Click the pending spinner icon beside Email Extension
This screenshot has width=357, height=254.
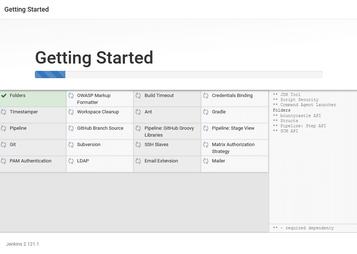click(x=138, y=161)
